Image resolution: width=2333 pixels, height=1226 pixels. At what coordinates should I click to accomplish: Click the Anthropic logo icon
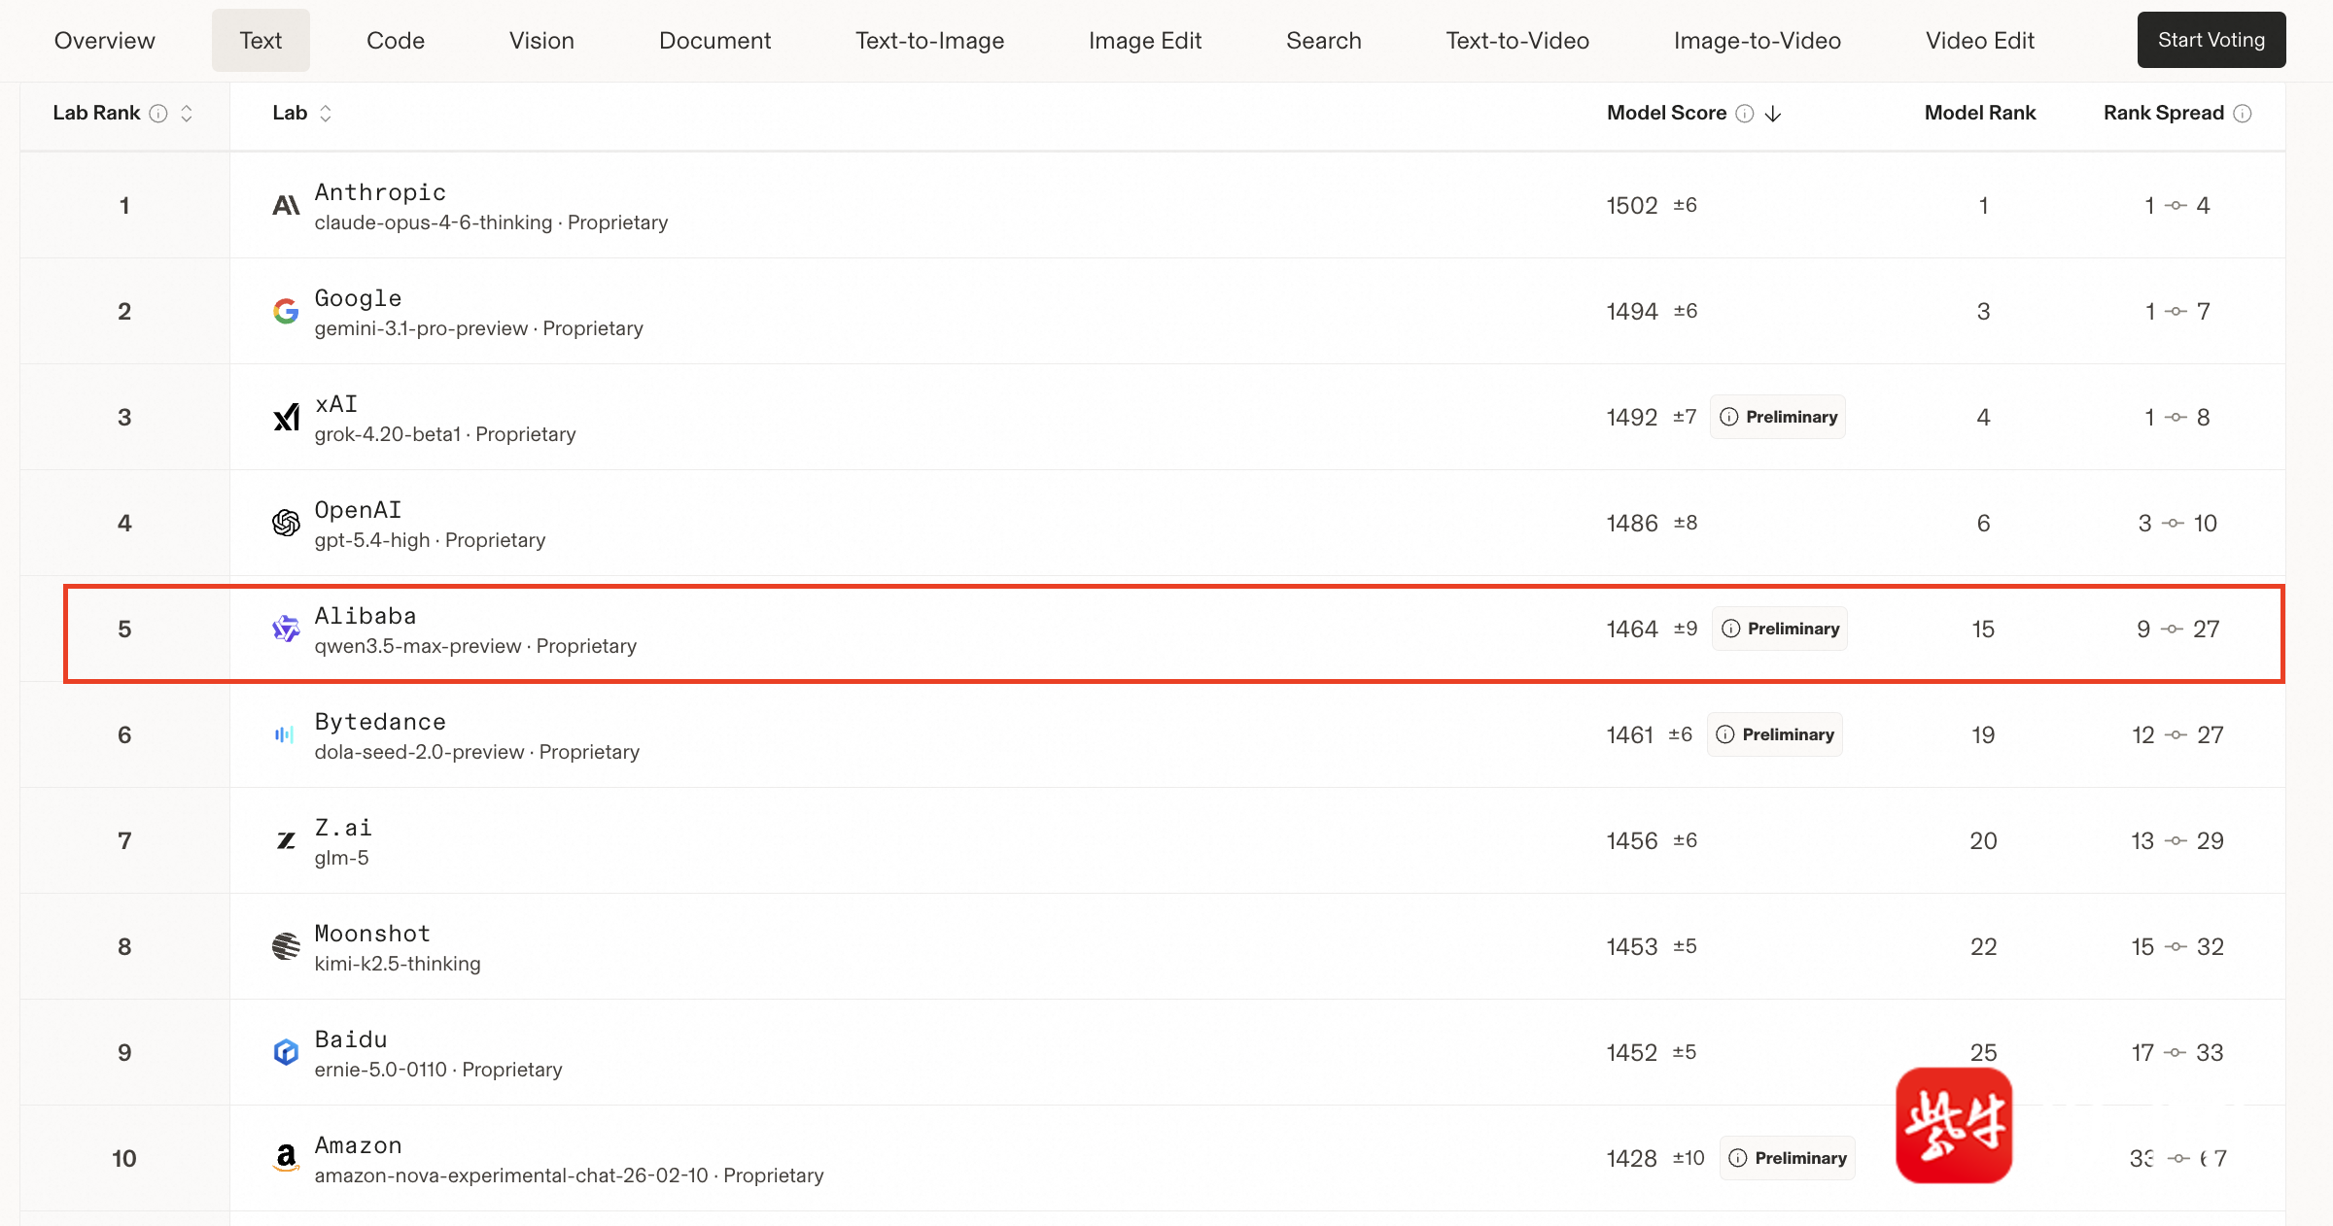point(286,206)
